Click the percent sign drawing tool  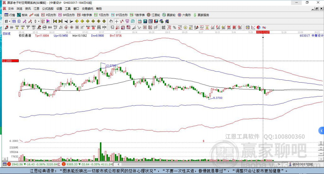175,28
